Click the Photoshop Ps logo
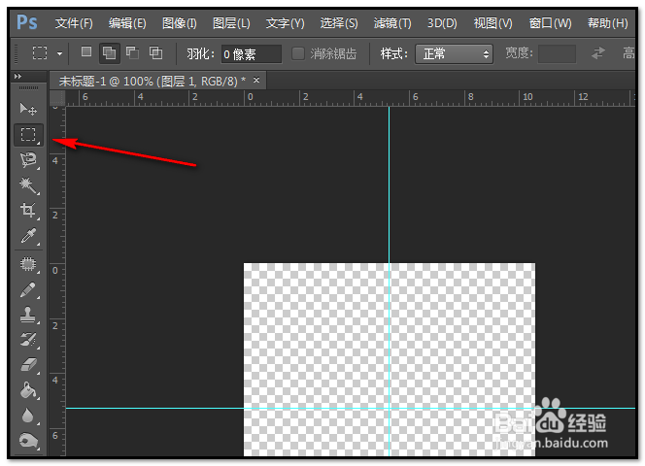The height and width of the screenshot is (466, 645). coord(27,22)
